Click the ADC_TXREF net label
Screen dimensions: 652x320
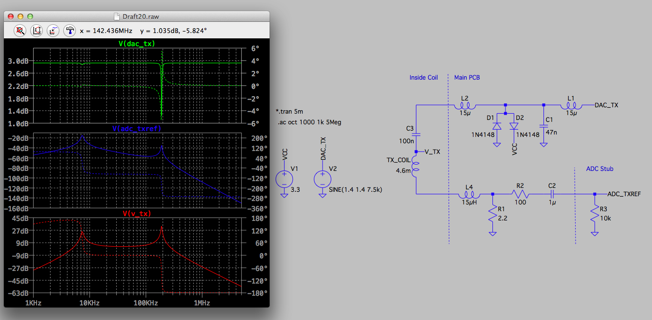click(x=624, y=194)
